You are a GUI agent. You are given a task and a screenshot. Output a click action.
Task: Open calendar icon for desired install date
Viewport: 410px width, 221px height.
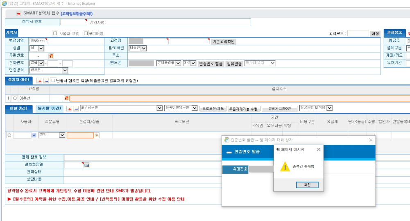[x=87, y=165]
